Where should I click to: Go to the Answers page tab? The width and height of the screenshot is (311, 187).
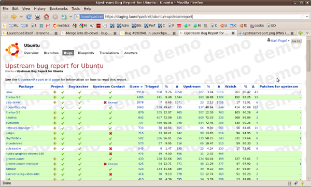[x=131, y=53]
